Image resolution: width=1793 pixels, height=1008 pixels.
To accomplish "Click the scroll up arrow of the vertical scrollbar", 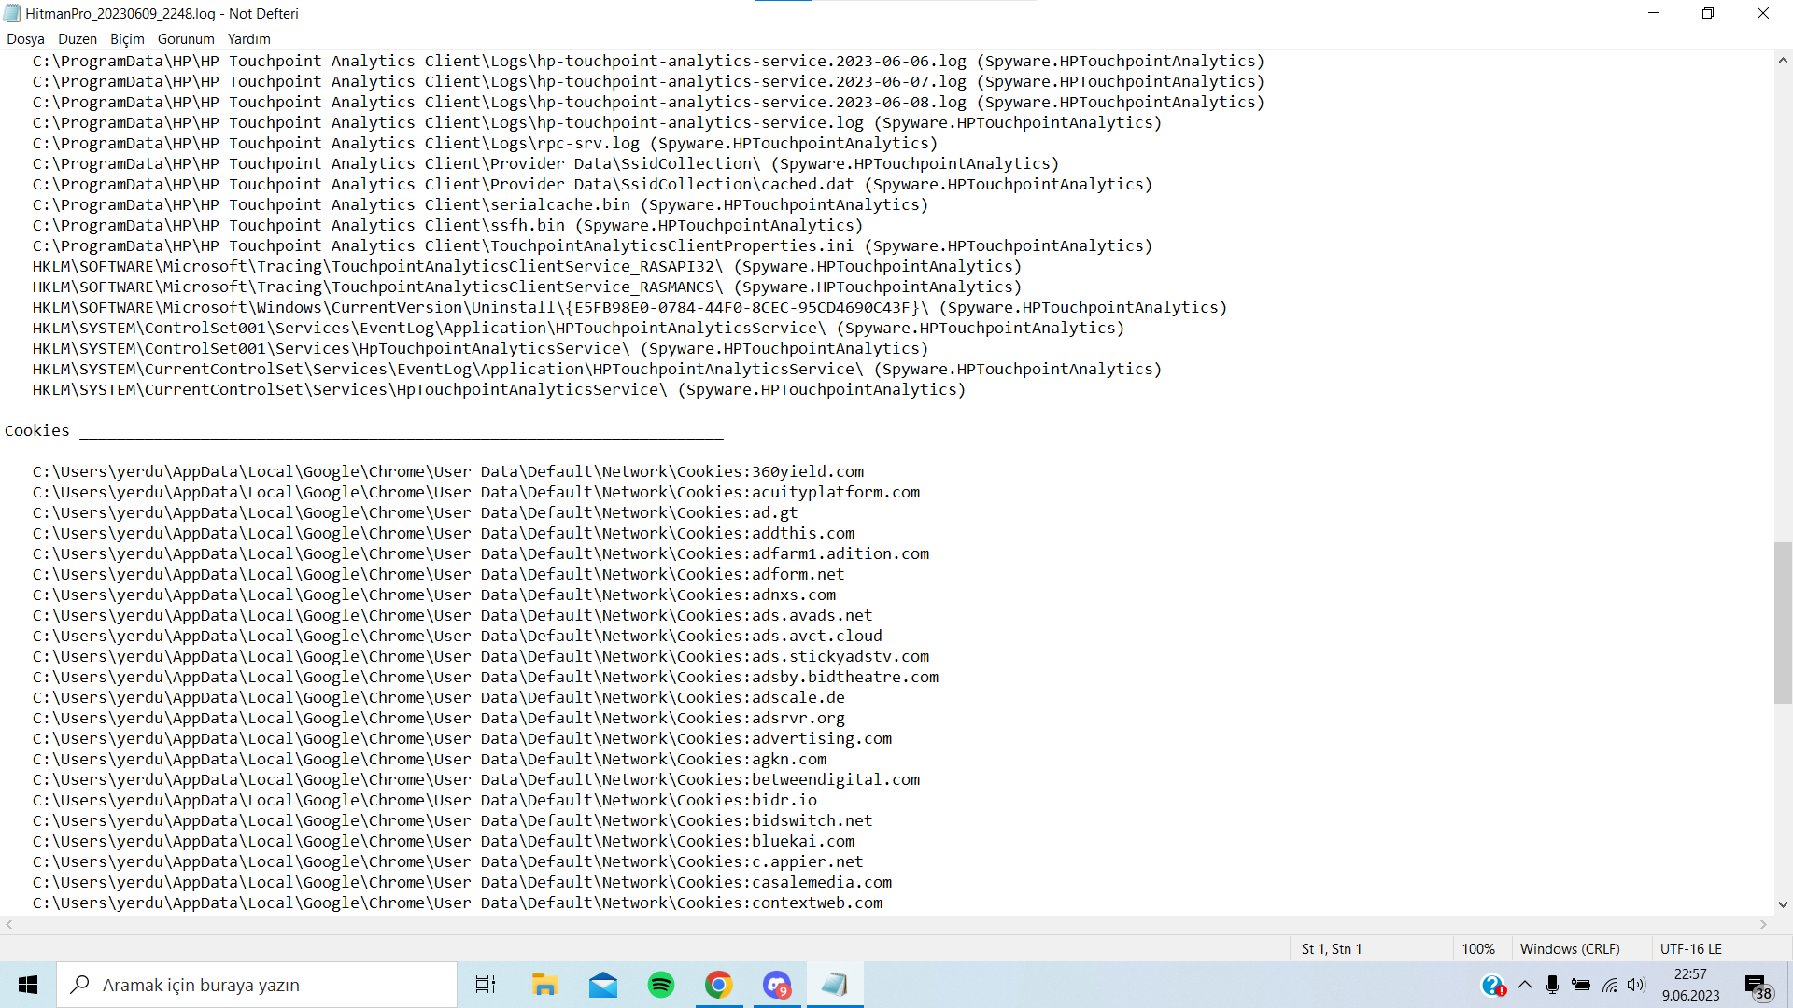I will [x=1783, y=61].
